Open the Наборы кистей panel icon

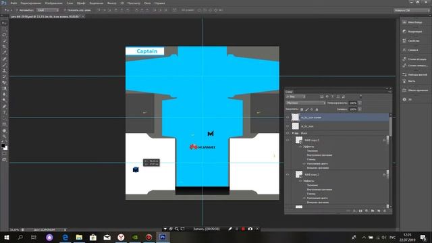tap(404, 75)
